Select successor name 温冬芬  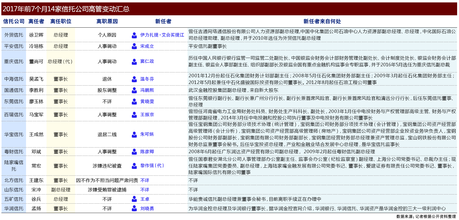tap(147, 79)
